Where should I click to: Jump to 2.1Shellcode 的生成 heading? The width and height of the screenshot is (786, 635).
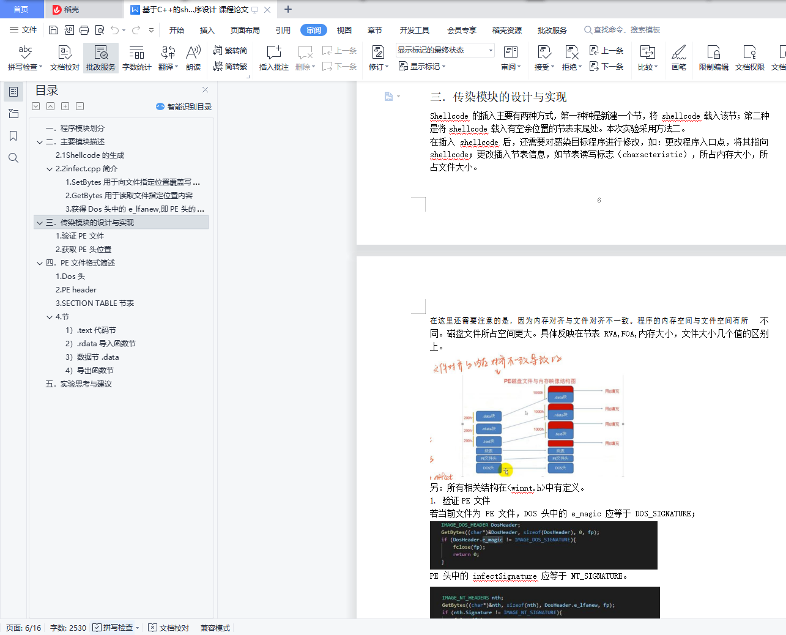click(90, 155)
